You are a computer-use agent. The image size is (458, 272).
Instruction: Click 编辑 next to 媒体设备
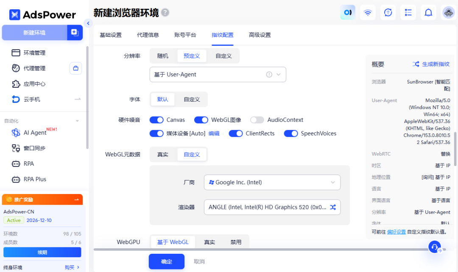coord(214,133)
